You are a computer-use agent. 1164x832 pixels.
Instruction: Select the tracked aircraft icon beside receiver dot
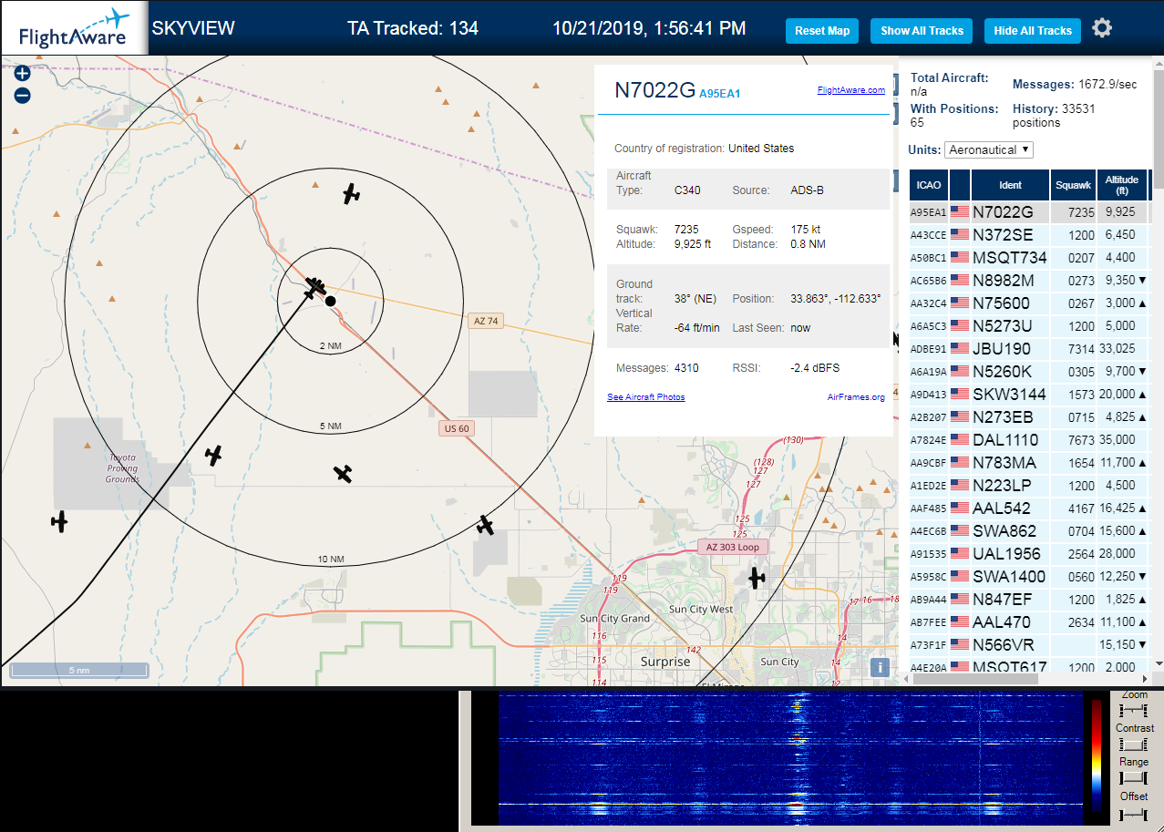coord(315,288)
